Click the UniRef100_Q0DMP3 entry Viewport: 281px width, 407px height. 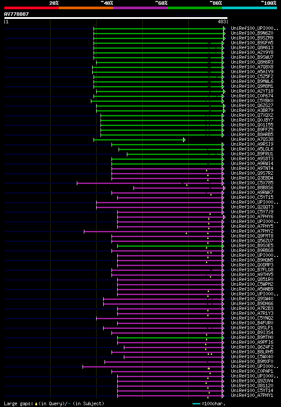pyautogui.click(x=252, y=265)
